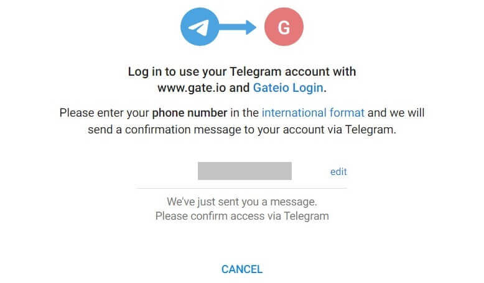Click 'Log in to use your Telegram account' heading

[241, 71]
